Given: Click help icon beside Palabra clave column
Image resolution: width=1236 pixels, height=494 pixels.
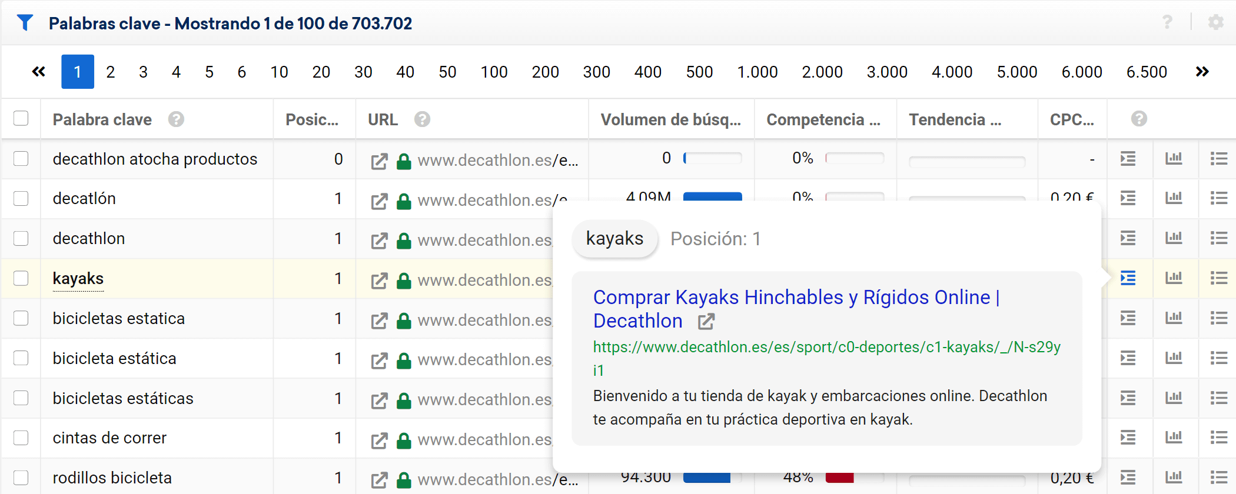Looking at the screenshot, I should tap(176, 119).
